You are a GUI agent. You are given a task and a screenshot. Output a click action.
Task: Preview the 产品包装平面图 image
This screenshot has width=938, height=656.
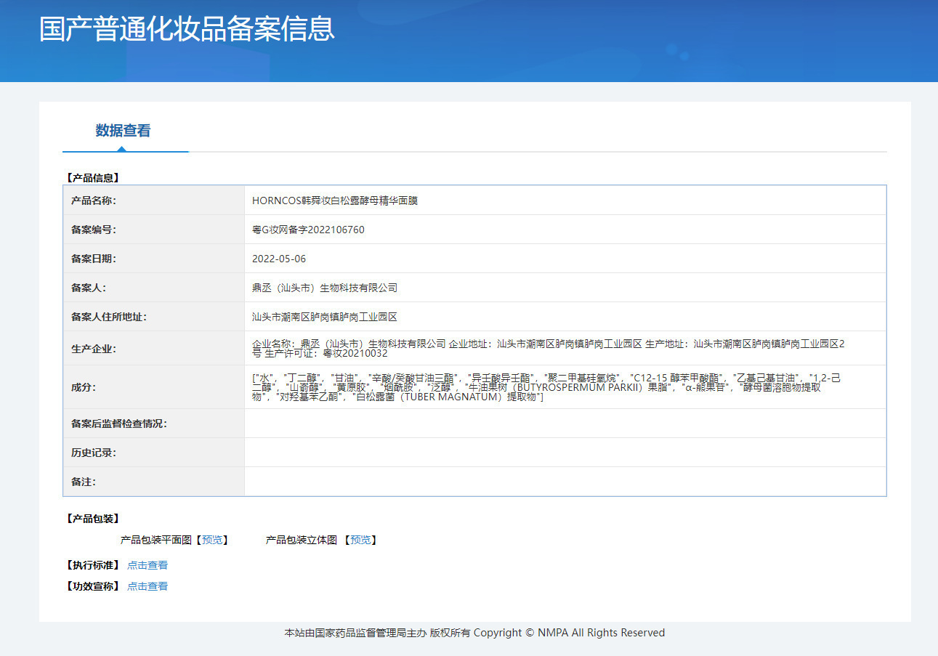[x=213, y=540]
